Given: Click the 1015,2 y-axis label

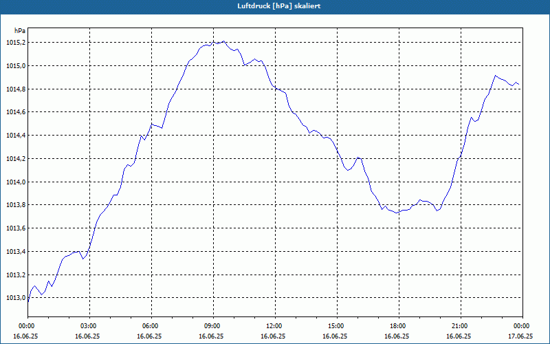Looking at the screenshot, I should pyautogui.click(x=16, y=43).
